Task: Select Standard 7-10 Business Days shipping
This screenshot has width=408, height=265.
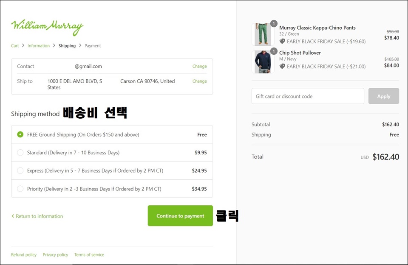Action: point(20,153)
